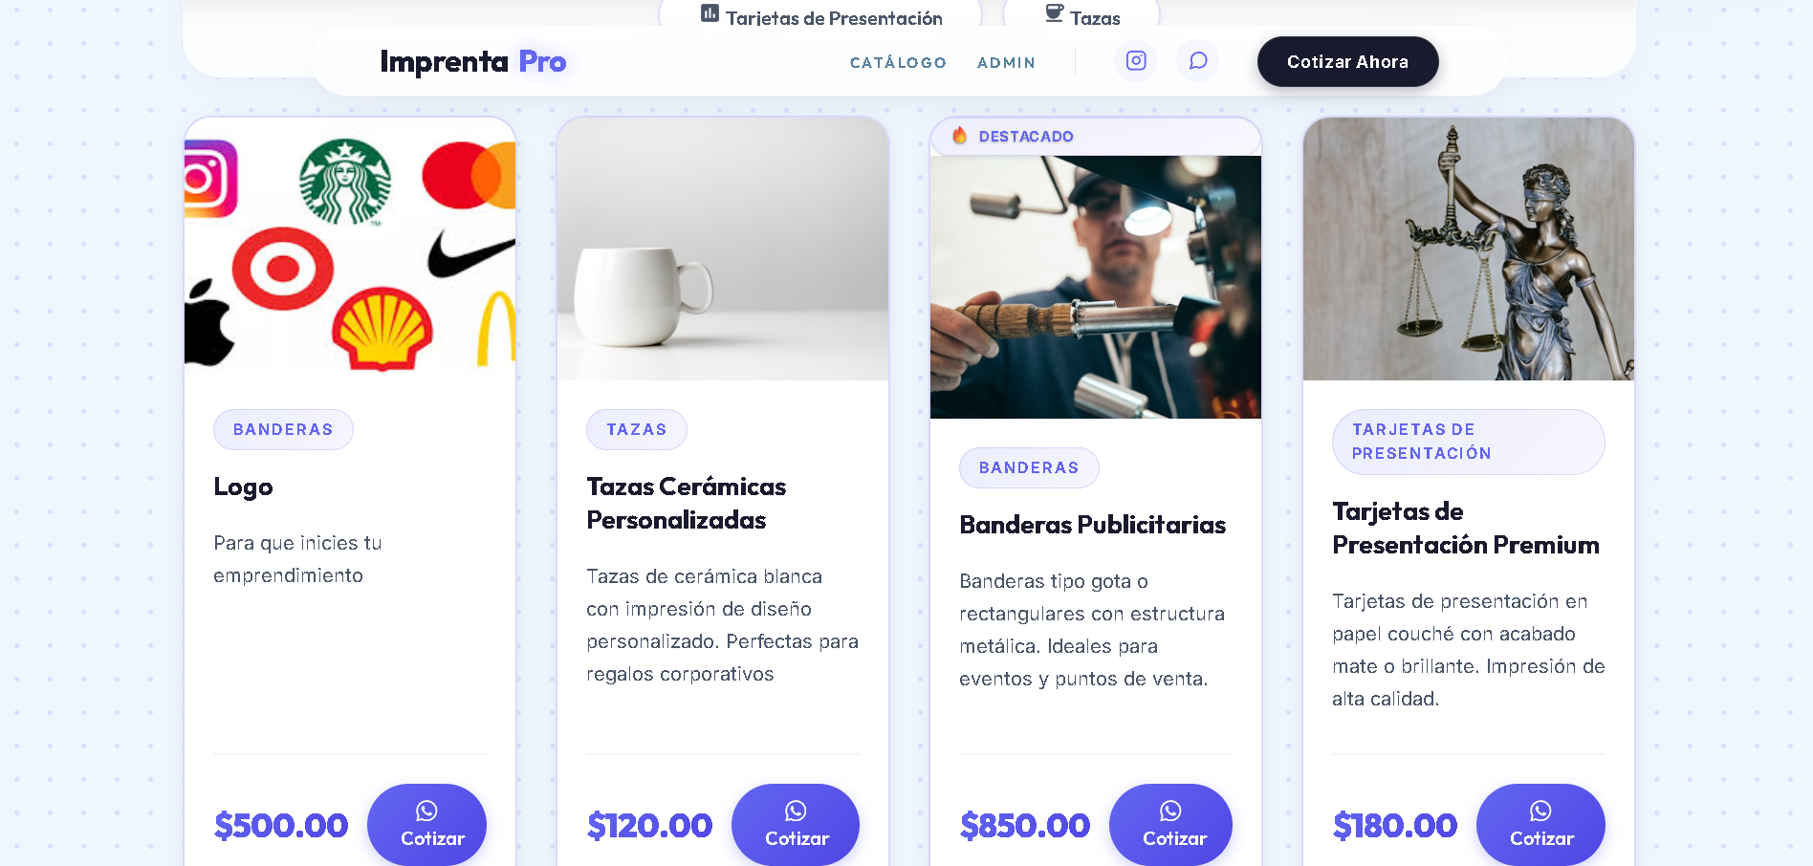Open the brand logos product image
This screenshot has width=1813, height=866.
350,249
